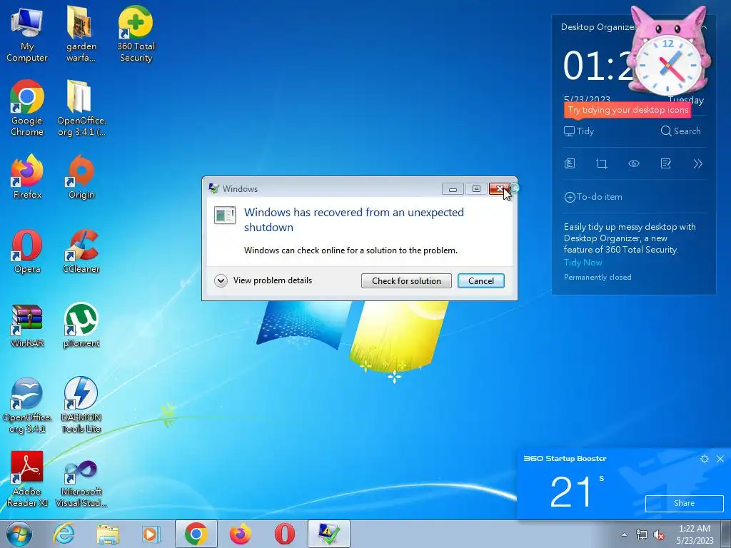Open the My Computer desktop icon
The image size is (731, 548).
click(x=27, y=34)
